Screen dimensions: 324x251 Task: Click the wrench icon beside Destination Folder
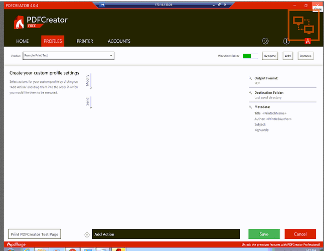point(250,93)
